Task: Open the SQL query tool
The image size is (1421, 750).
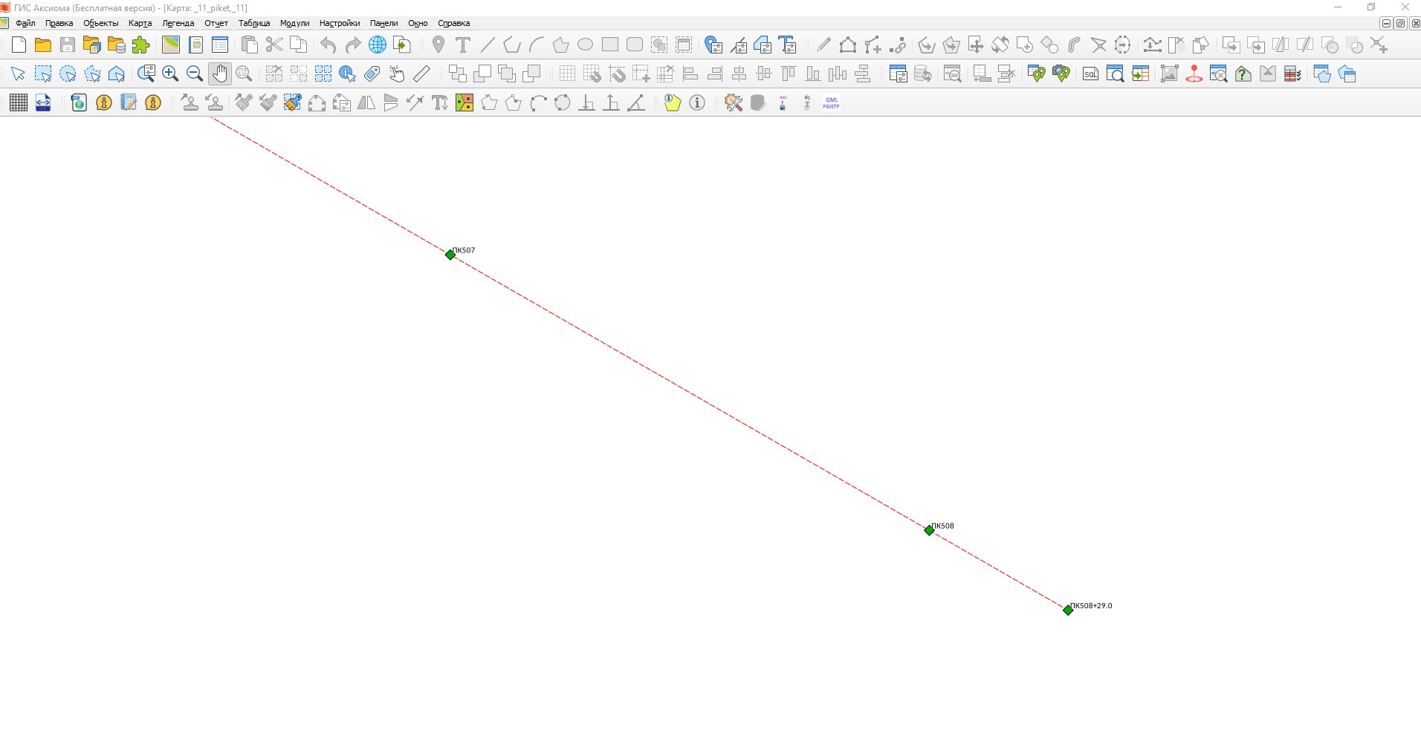Action: pyautogui.click(x=1090, y=74)
